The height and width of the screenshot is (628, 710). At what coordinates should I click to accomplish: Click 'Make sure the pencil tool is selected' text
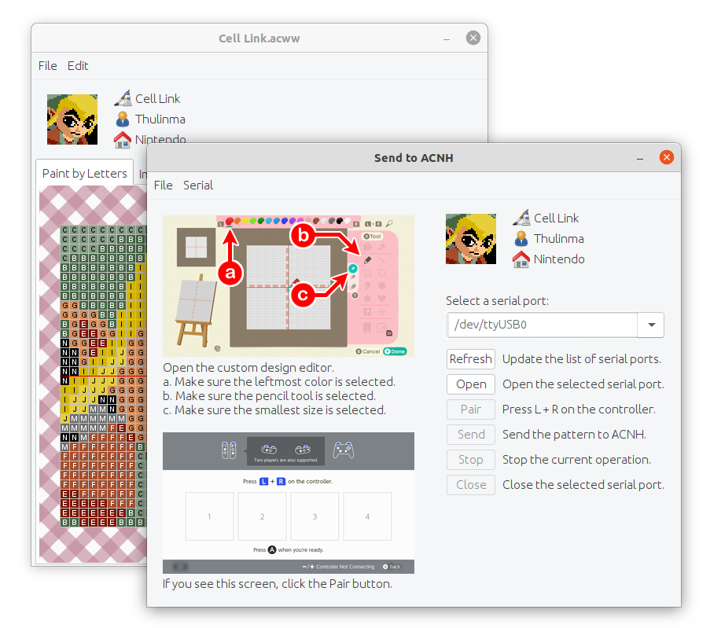coord(270,395)
